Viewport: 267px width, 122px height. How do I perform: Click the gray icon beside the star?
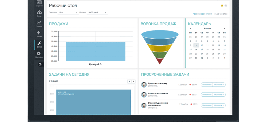[226, 5]
